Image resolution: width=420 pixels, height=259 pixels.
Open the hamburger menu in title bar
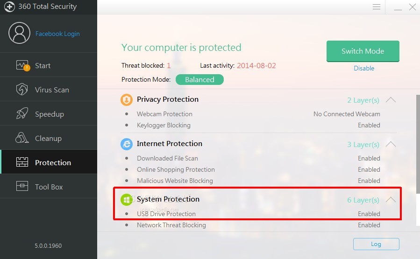(x=377, y=7)
